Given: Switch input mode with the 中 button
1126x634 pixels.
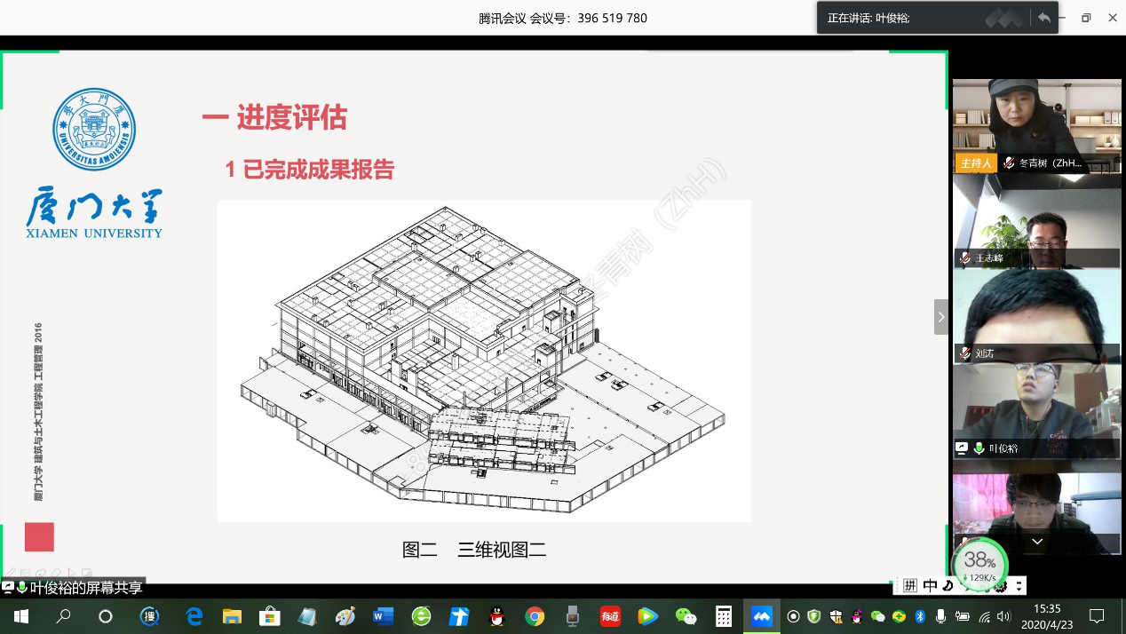Looking at the screenshot, I should [930, 585].
